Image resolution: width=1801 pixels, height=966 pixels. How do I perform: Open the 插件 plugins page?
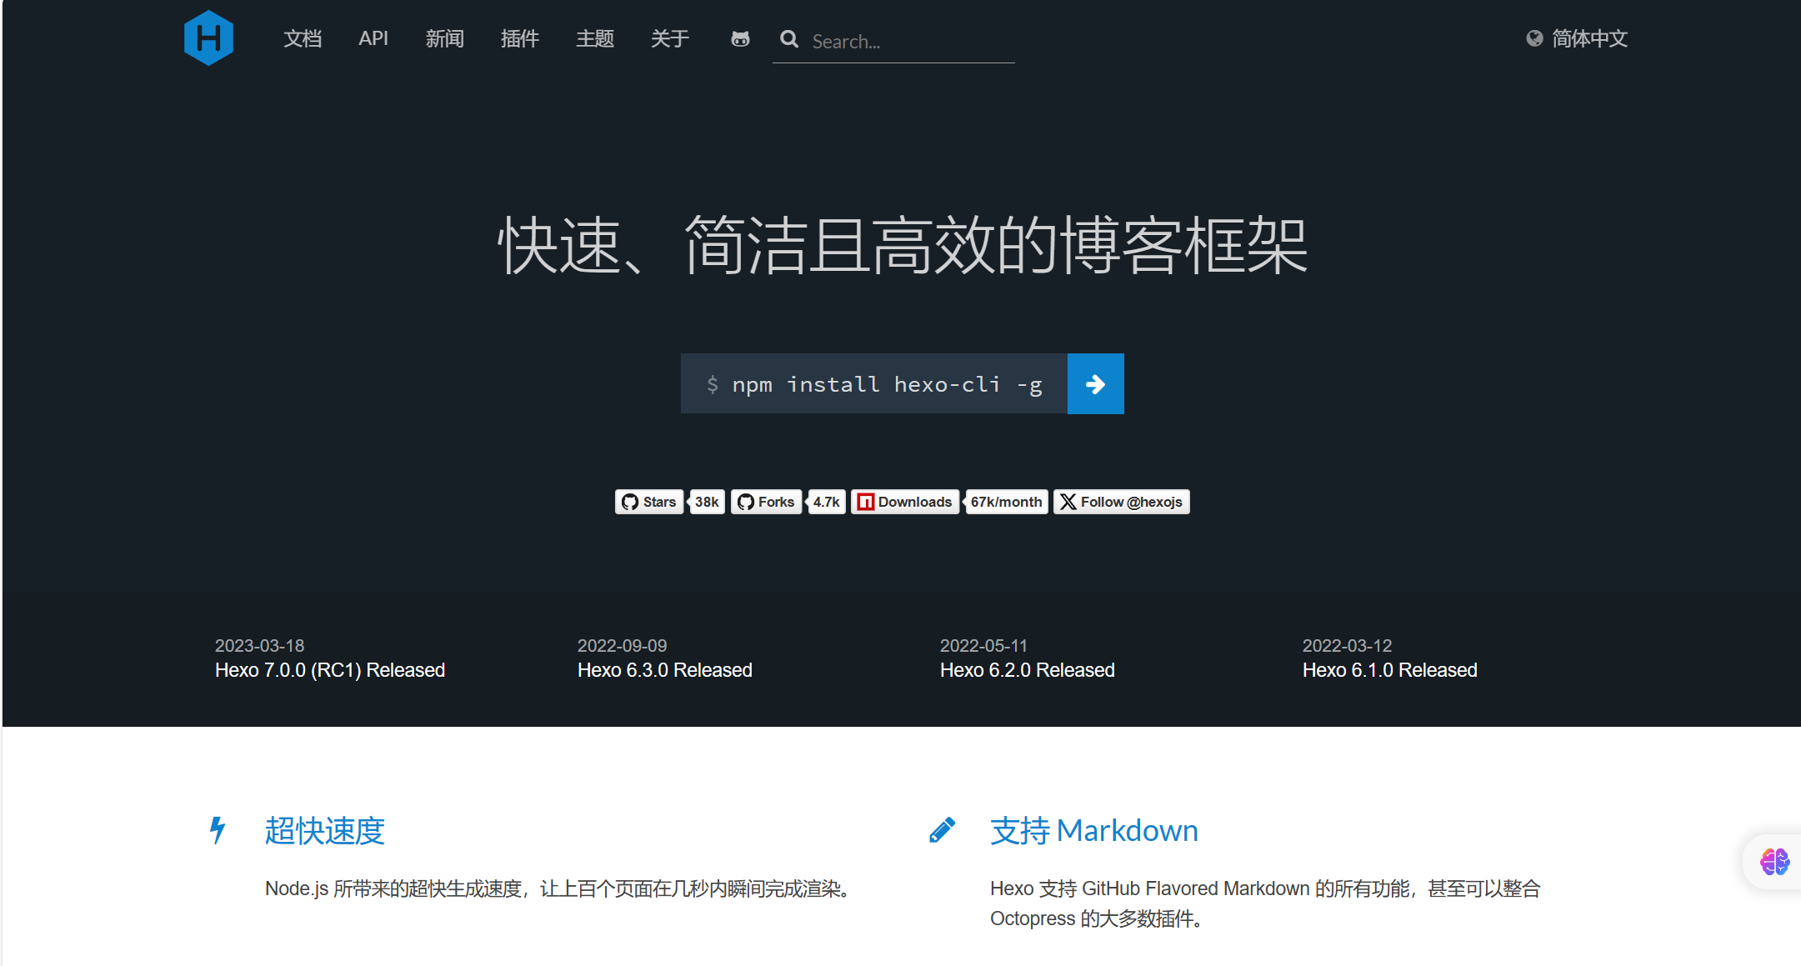pyautogui.click(x=520, y=38)
